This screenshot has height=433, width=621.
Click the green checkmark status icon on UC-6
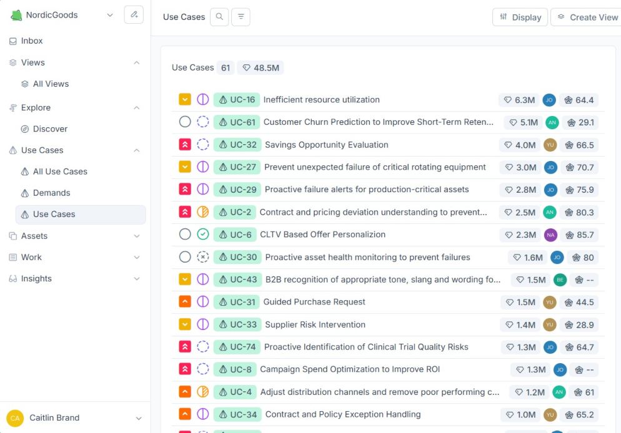pos(203,235)
